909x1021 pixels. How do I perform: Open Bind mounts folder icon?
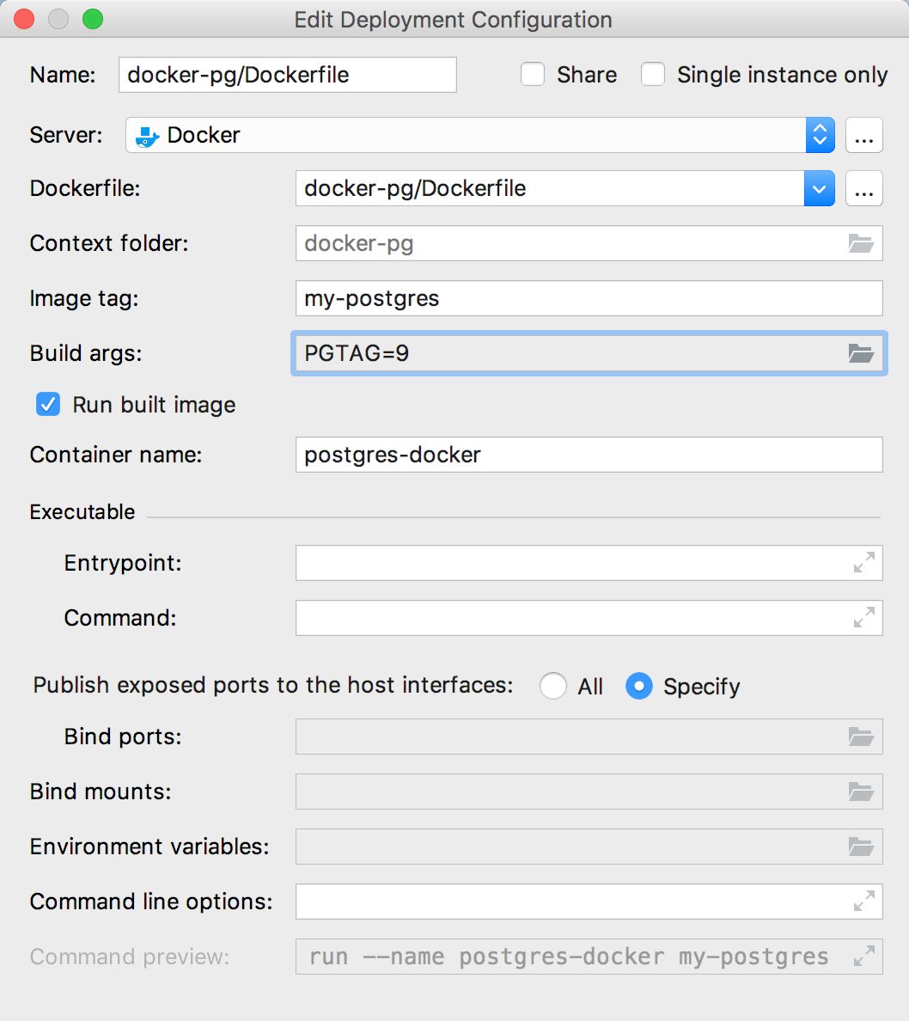coord(861,792)
